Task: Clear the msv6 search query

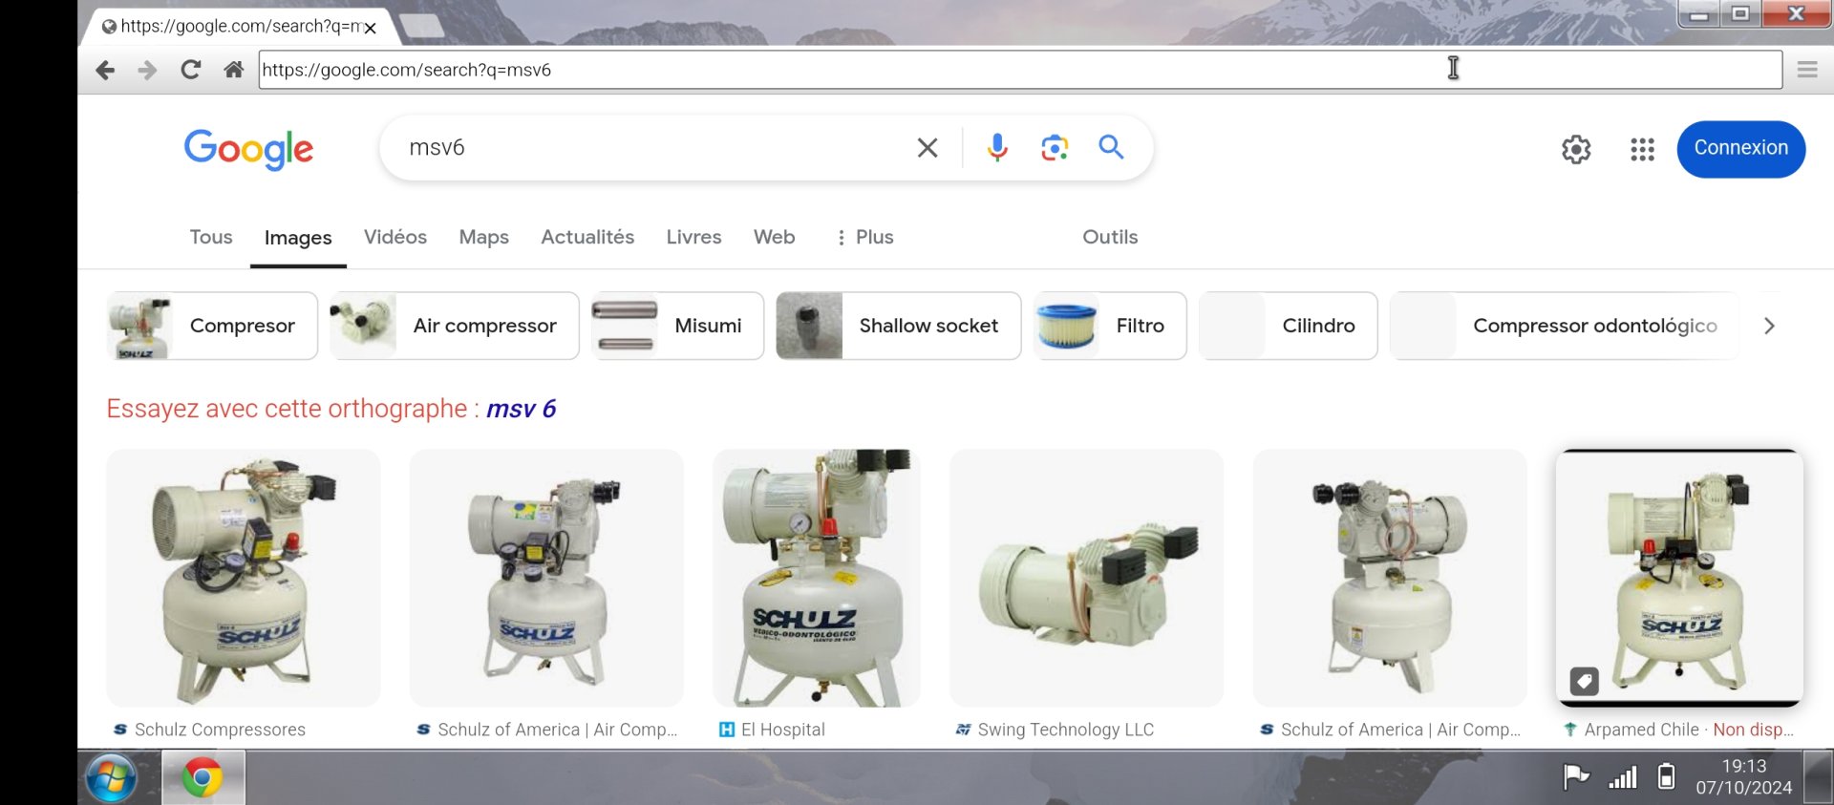Action: (x=927, y=147)
